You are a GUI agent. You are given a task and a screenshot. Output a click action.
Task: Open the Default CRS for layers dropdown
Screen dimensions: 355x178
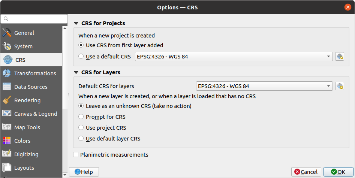click(x=264, y=86)
